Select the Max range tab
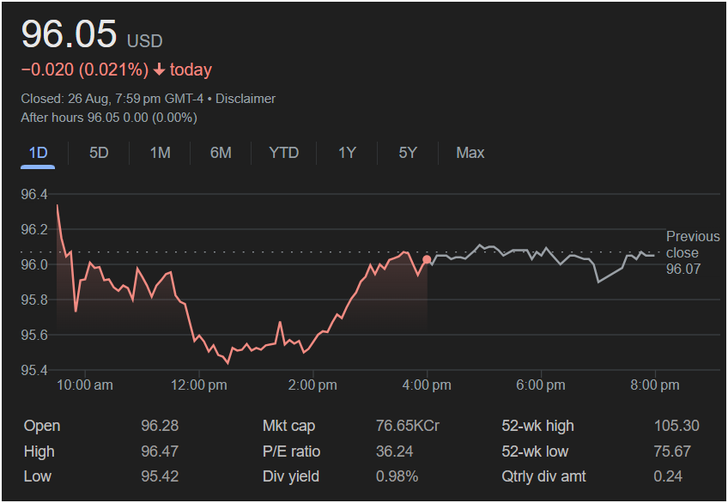728x503 pixels. 470,153
